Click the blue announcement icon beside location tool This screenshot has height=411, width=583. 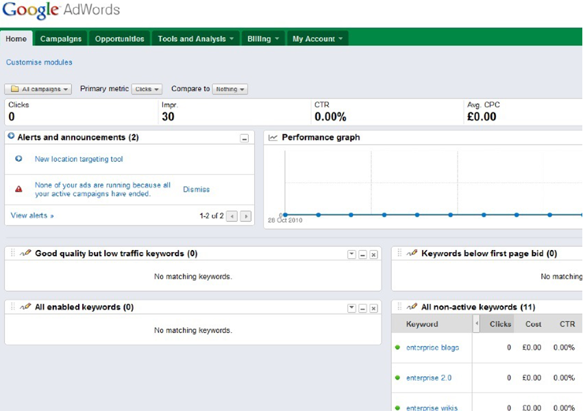[18, 159]
